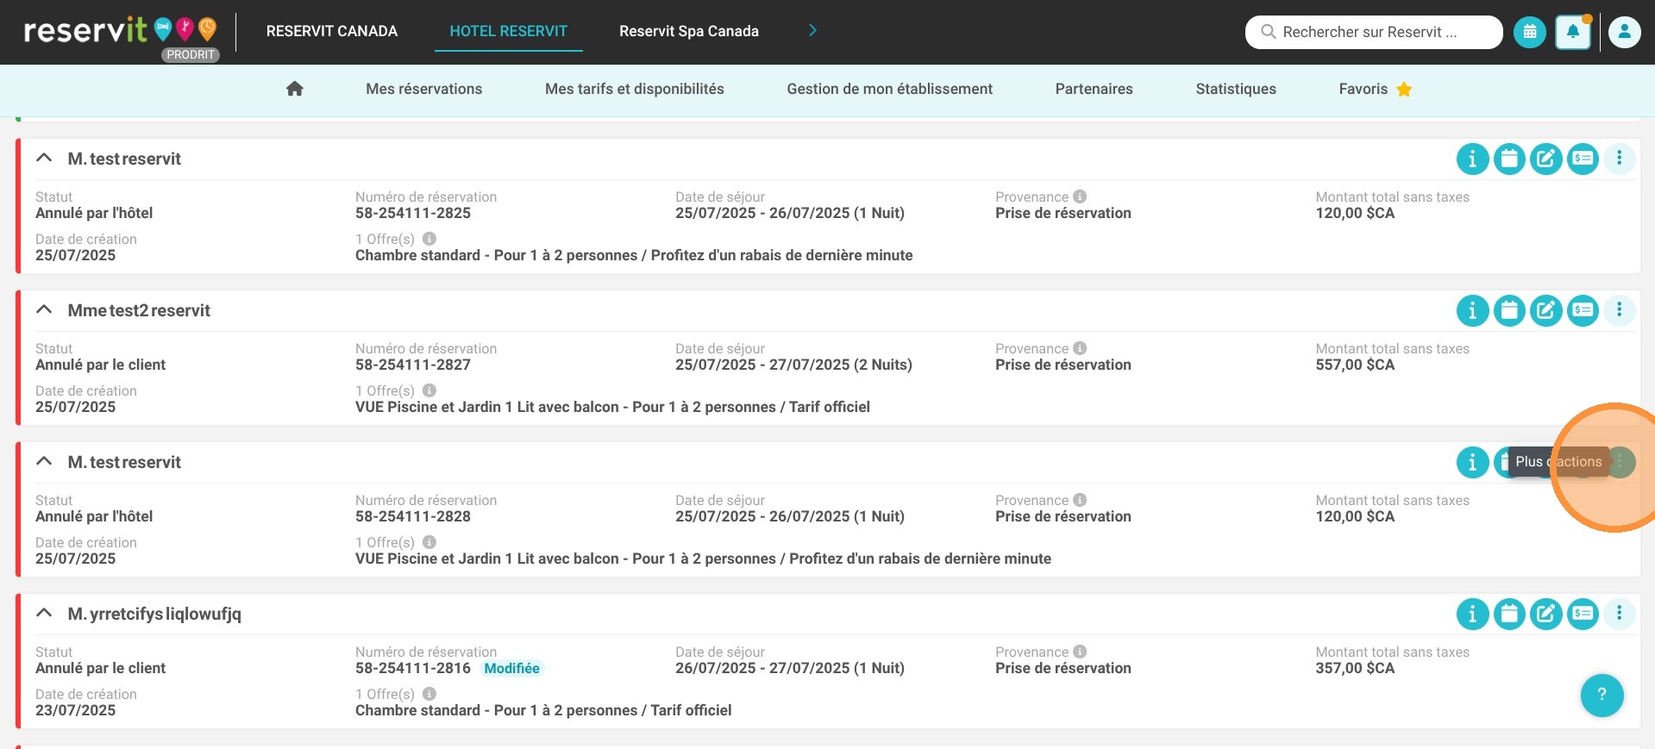Viewport: 1655px width, 749px height.
Task: Click the M. yrretcifys liqlowufjq name
Action: pyautogui.click(x=154, y=614)
